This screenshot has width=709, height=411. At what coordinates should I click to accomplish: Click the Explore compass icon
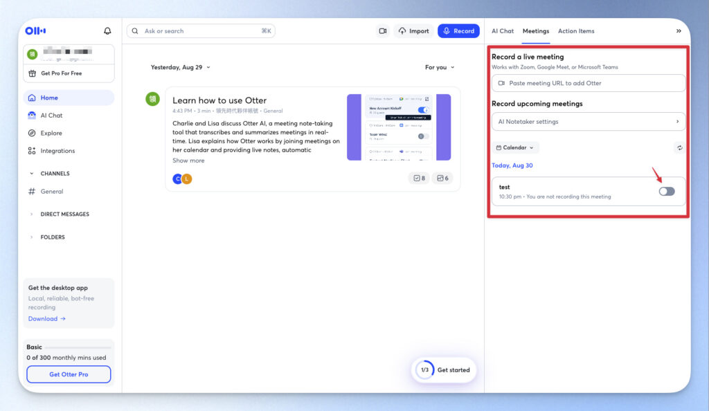(32, 133)
